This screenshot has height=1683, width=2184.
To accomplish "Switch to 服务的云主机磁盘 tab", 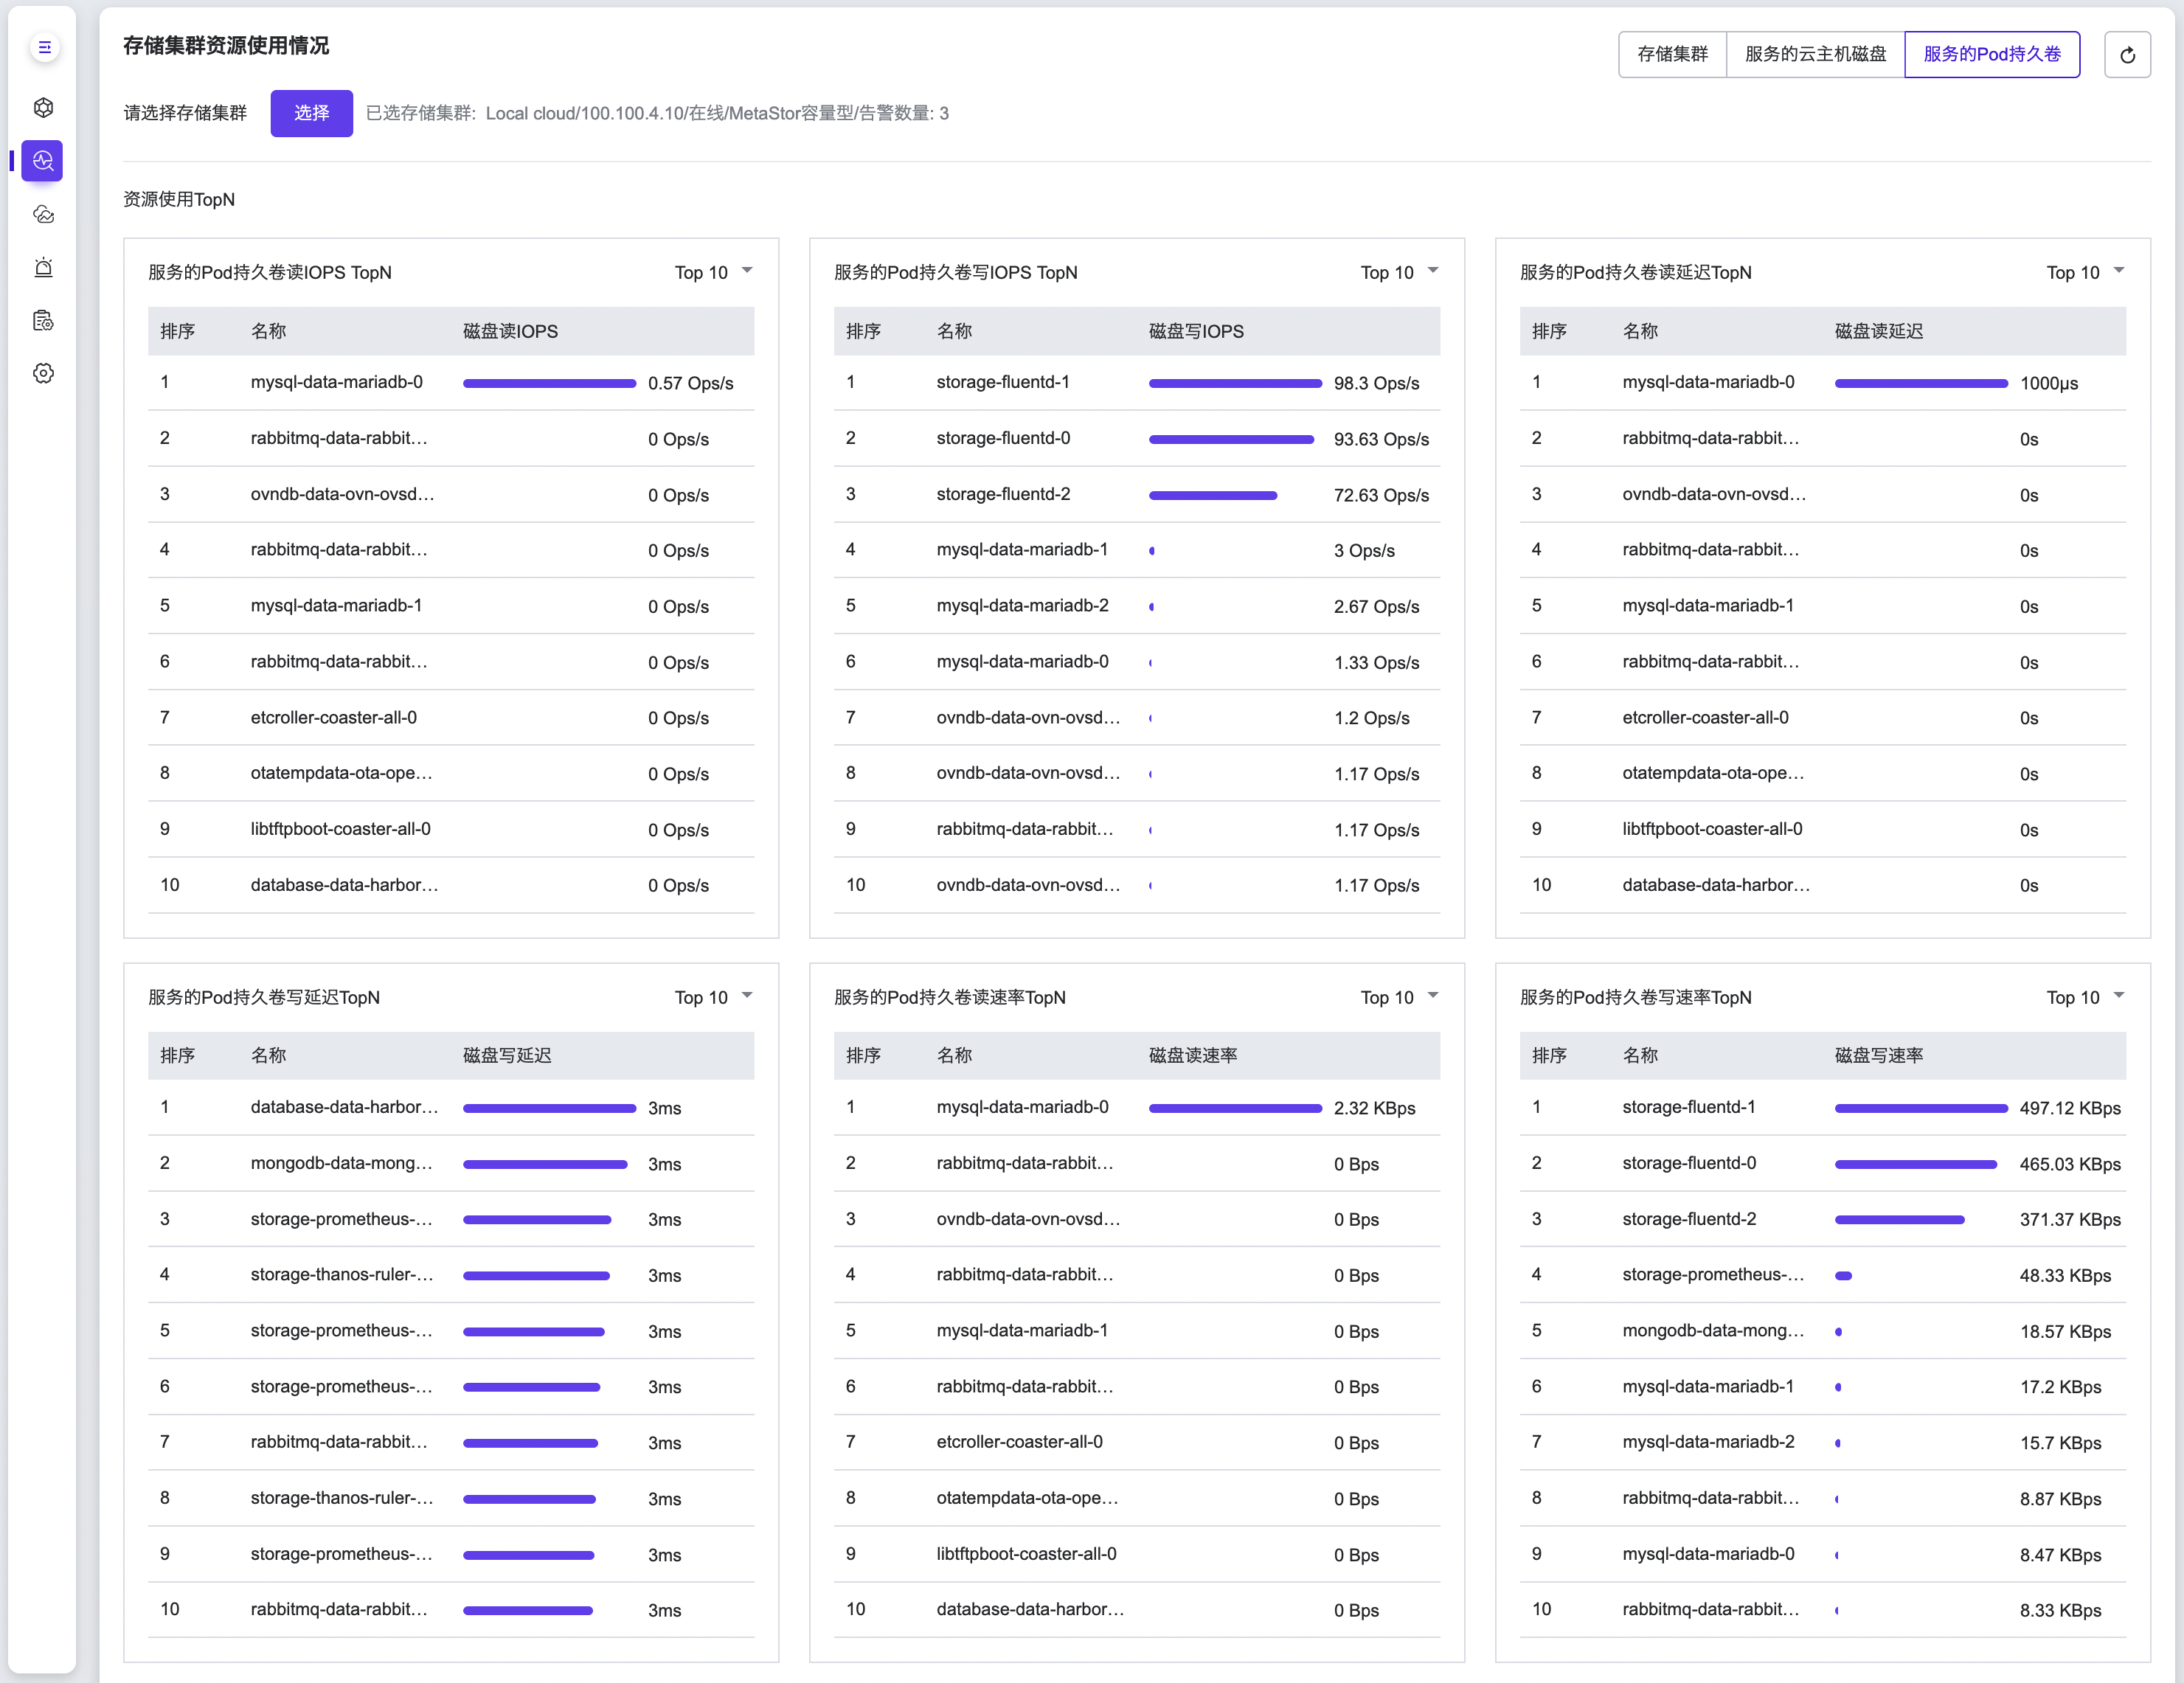I will pyautogui.click(x=1815, y=54).
